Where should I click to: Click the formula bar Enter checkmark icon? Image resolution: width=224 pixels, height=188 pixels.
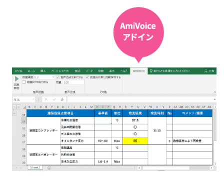pos(54,99)
